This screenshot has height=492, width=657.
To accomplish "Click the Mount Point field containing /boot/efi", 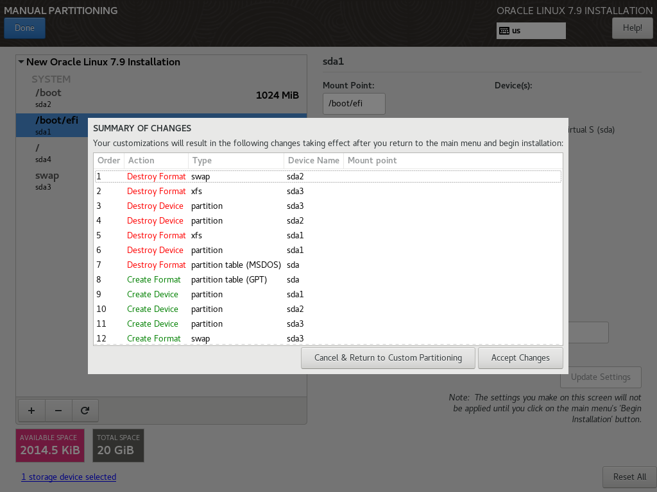I will pos(354,103).
